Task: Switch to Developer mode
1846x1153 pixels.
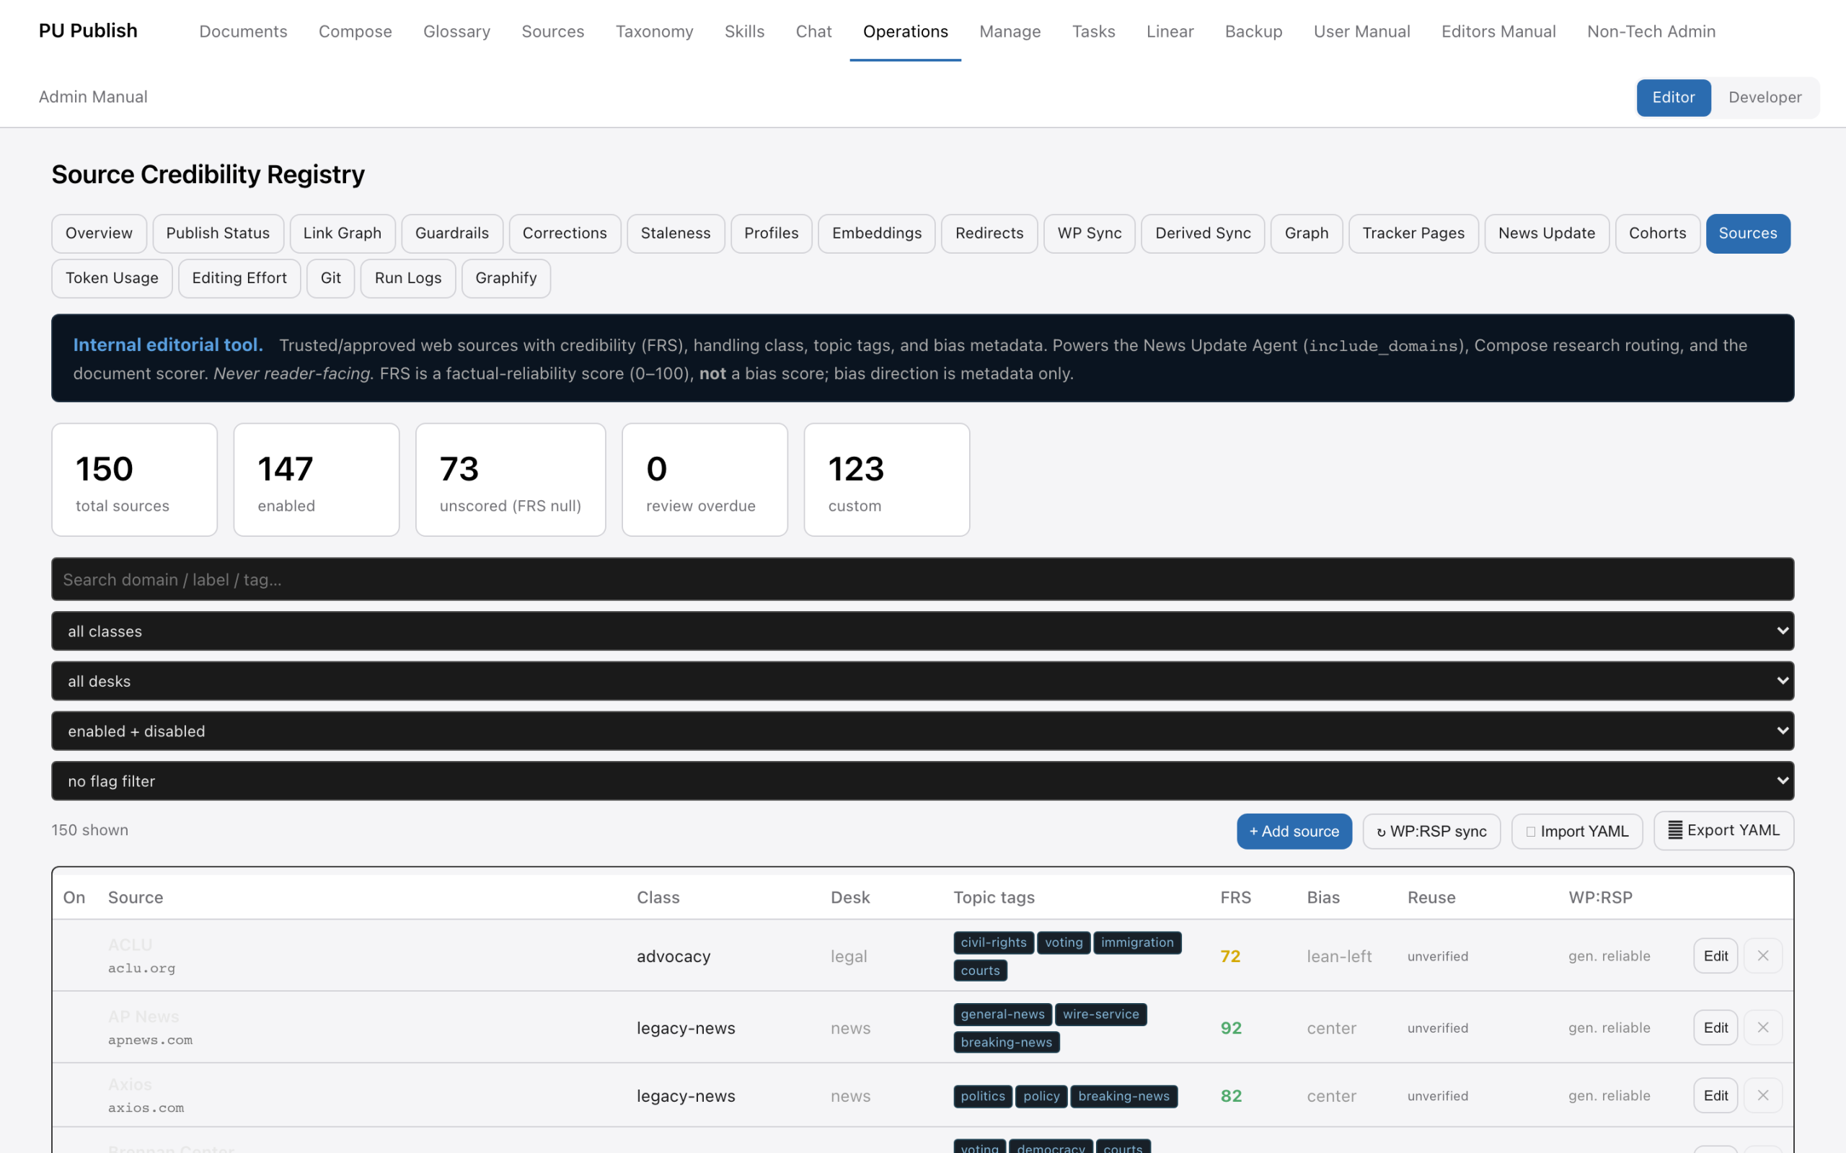Action: pyautogui.click(x=1765, y=97)
